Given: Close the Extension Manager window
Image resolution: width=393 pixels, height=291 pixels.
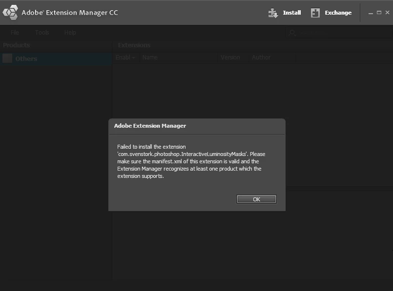Looking at the screenshot, I should 388,12.
